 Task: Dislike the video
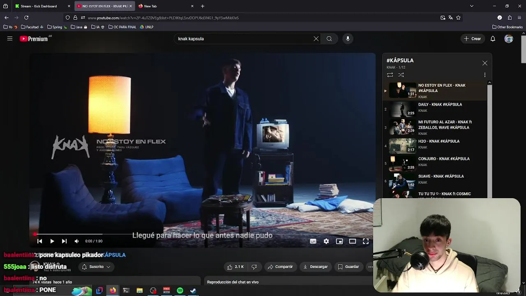tap(254, 267)
